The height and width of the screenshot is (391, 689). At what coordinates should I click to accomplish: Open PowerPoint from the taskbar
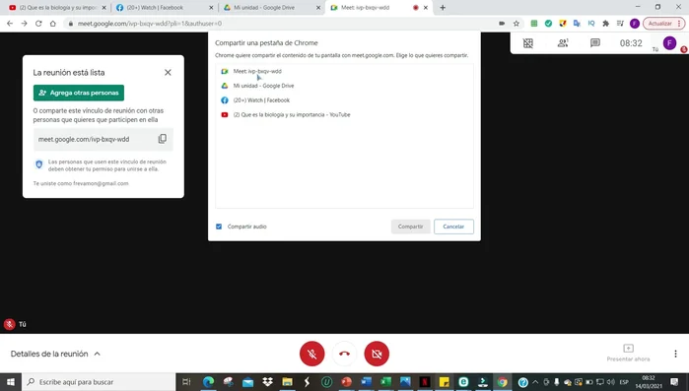(x=346, y=382)
